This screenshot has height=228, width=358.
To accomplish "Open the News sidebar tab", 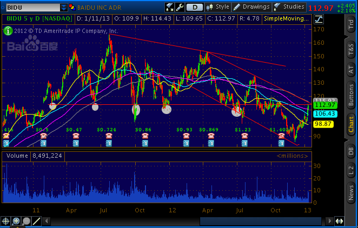I will [351, 193].
